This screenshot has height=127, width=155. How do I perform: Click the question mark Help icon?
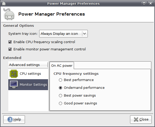point(10,119)
